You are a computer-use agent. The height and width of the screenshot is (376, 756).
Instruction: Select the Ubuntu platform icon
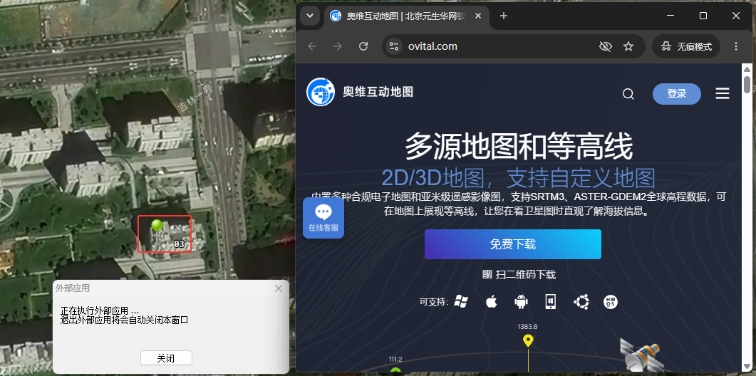pos(581,302)
